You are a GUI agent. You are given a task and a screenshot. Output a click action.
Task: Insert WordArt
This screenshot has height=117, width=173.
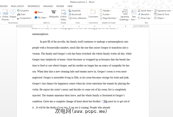pos(144,14)
